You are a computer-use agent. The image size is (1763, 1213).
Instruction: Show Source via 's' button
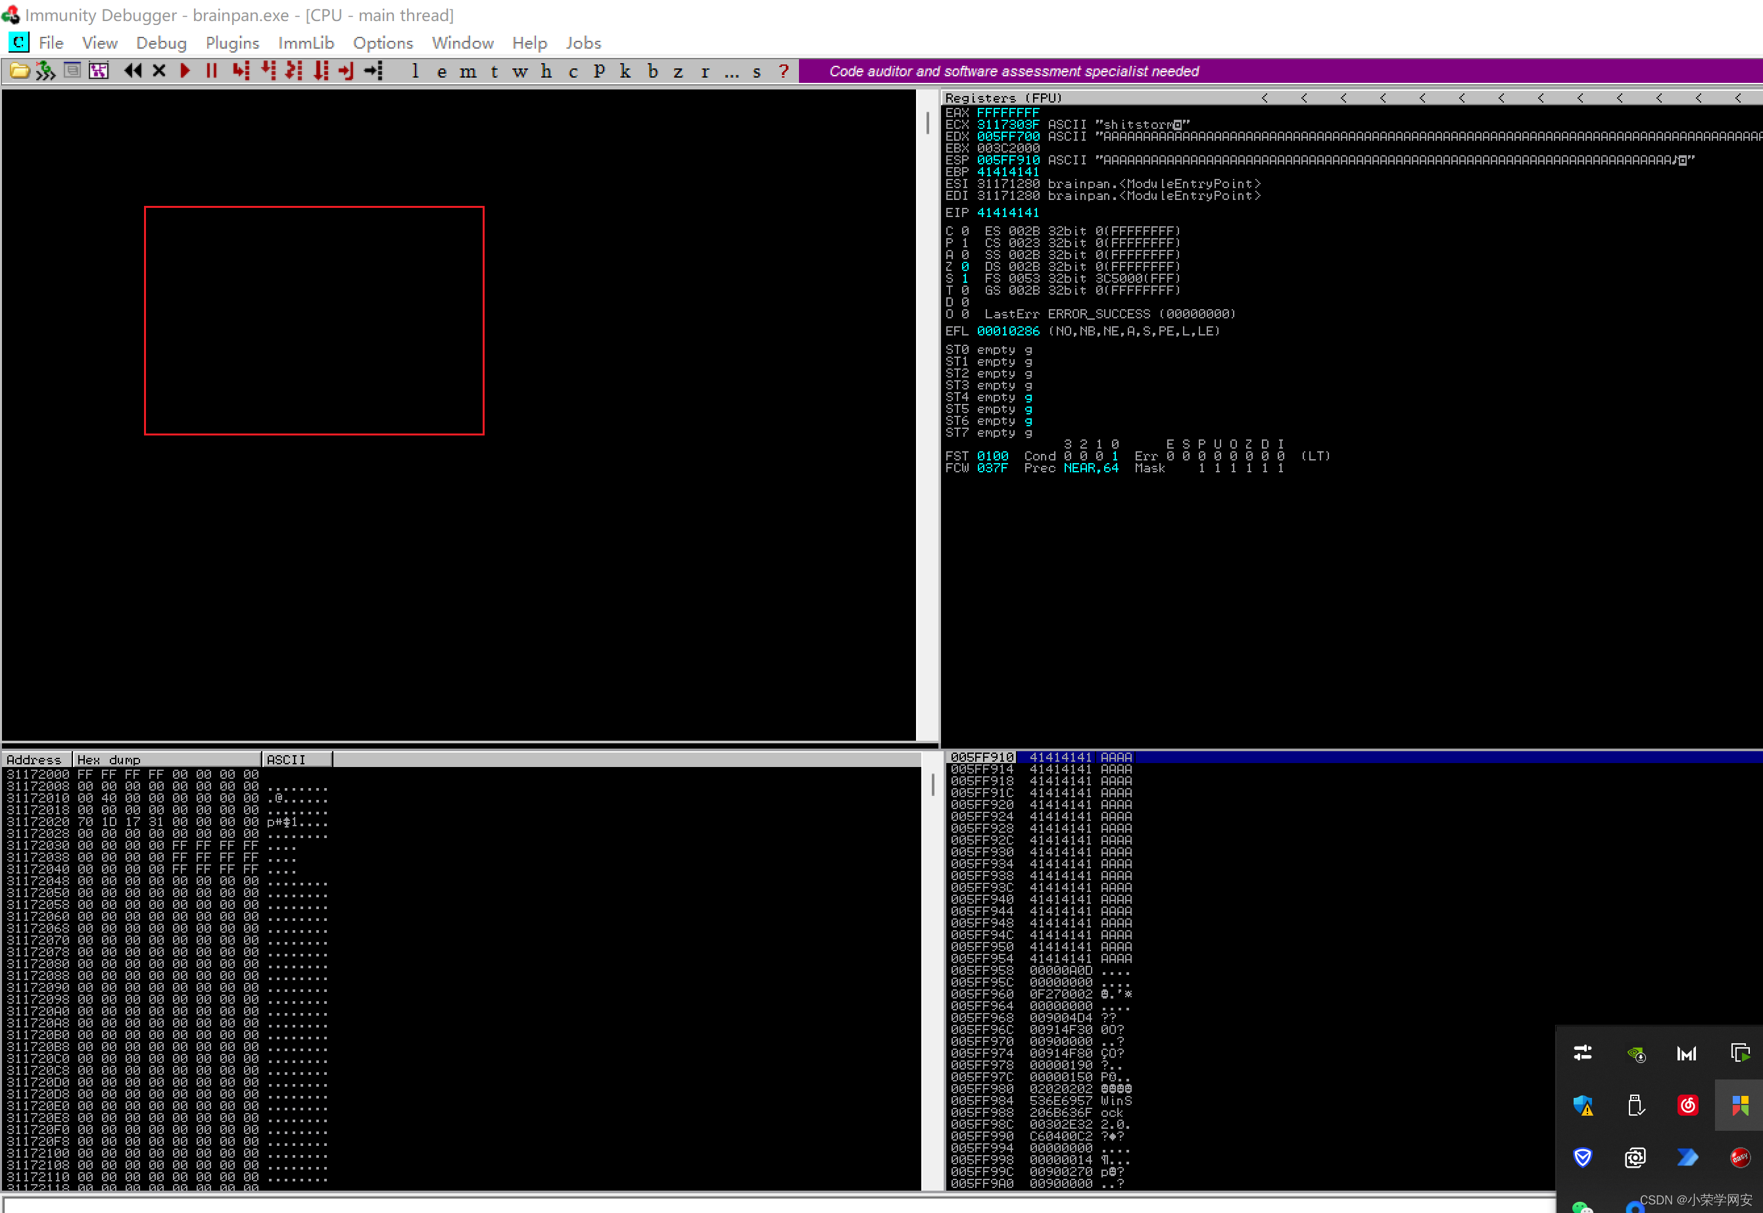[756, 72]
